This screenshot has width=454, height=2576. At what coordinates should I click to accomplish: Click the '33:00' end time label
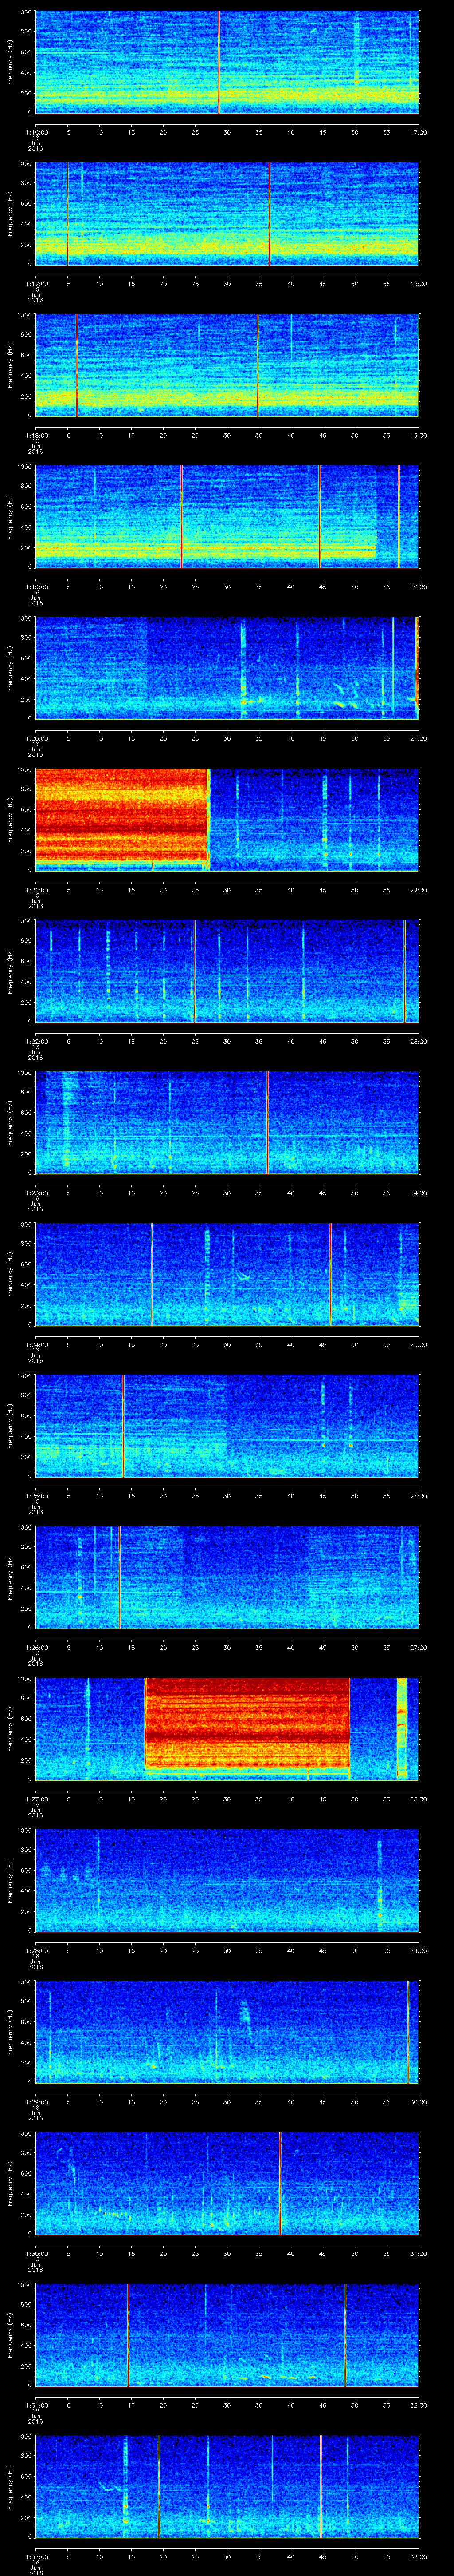point(418,2556)
